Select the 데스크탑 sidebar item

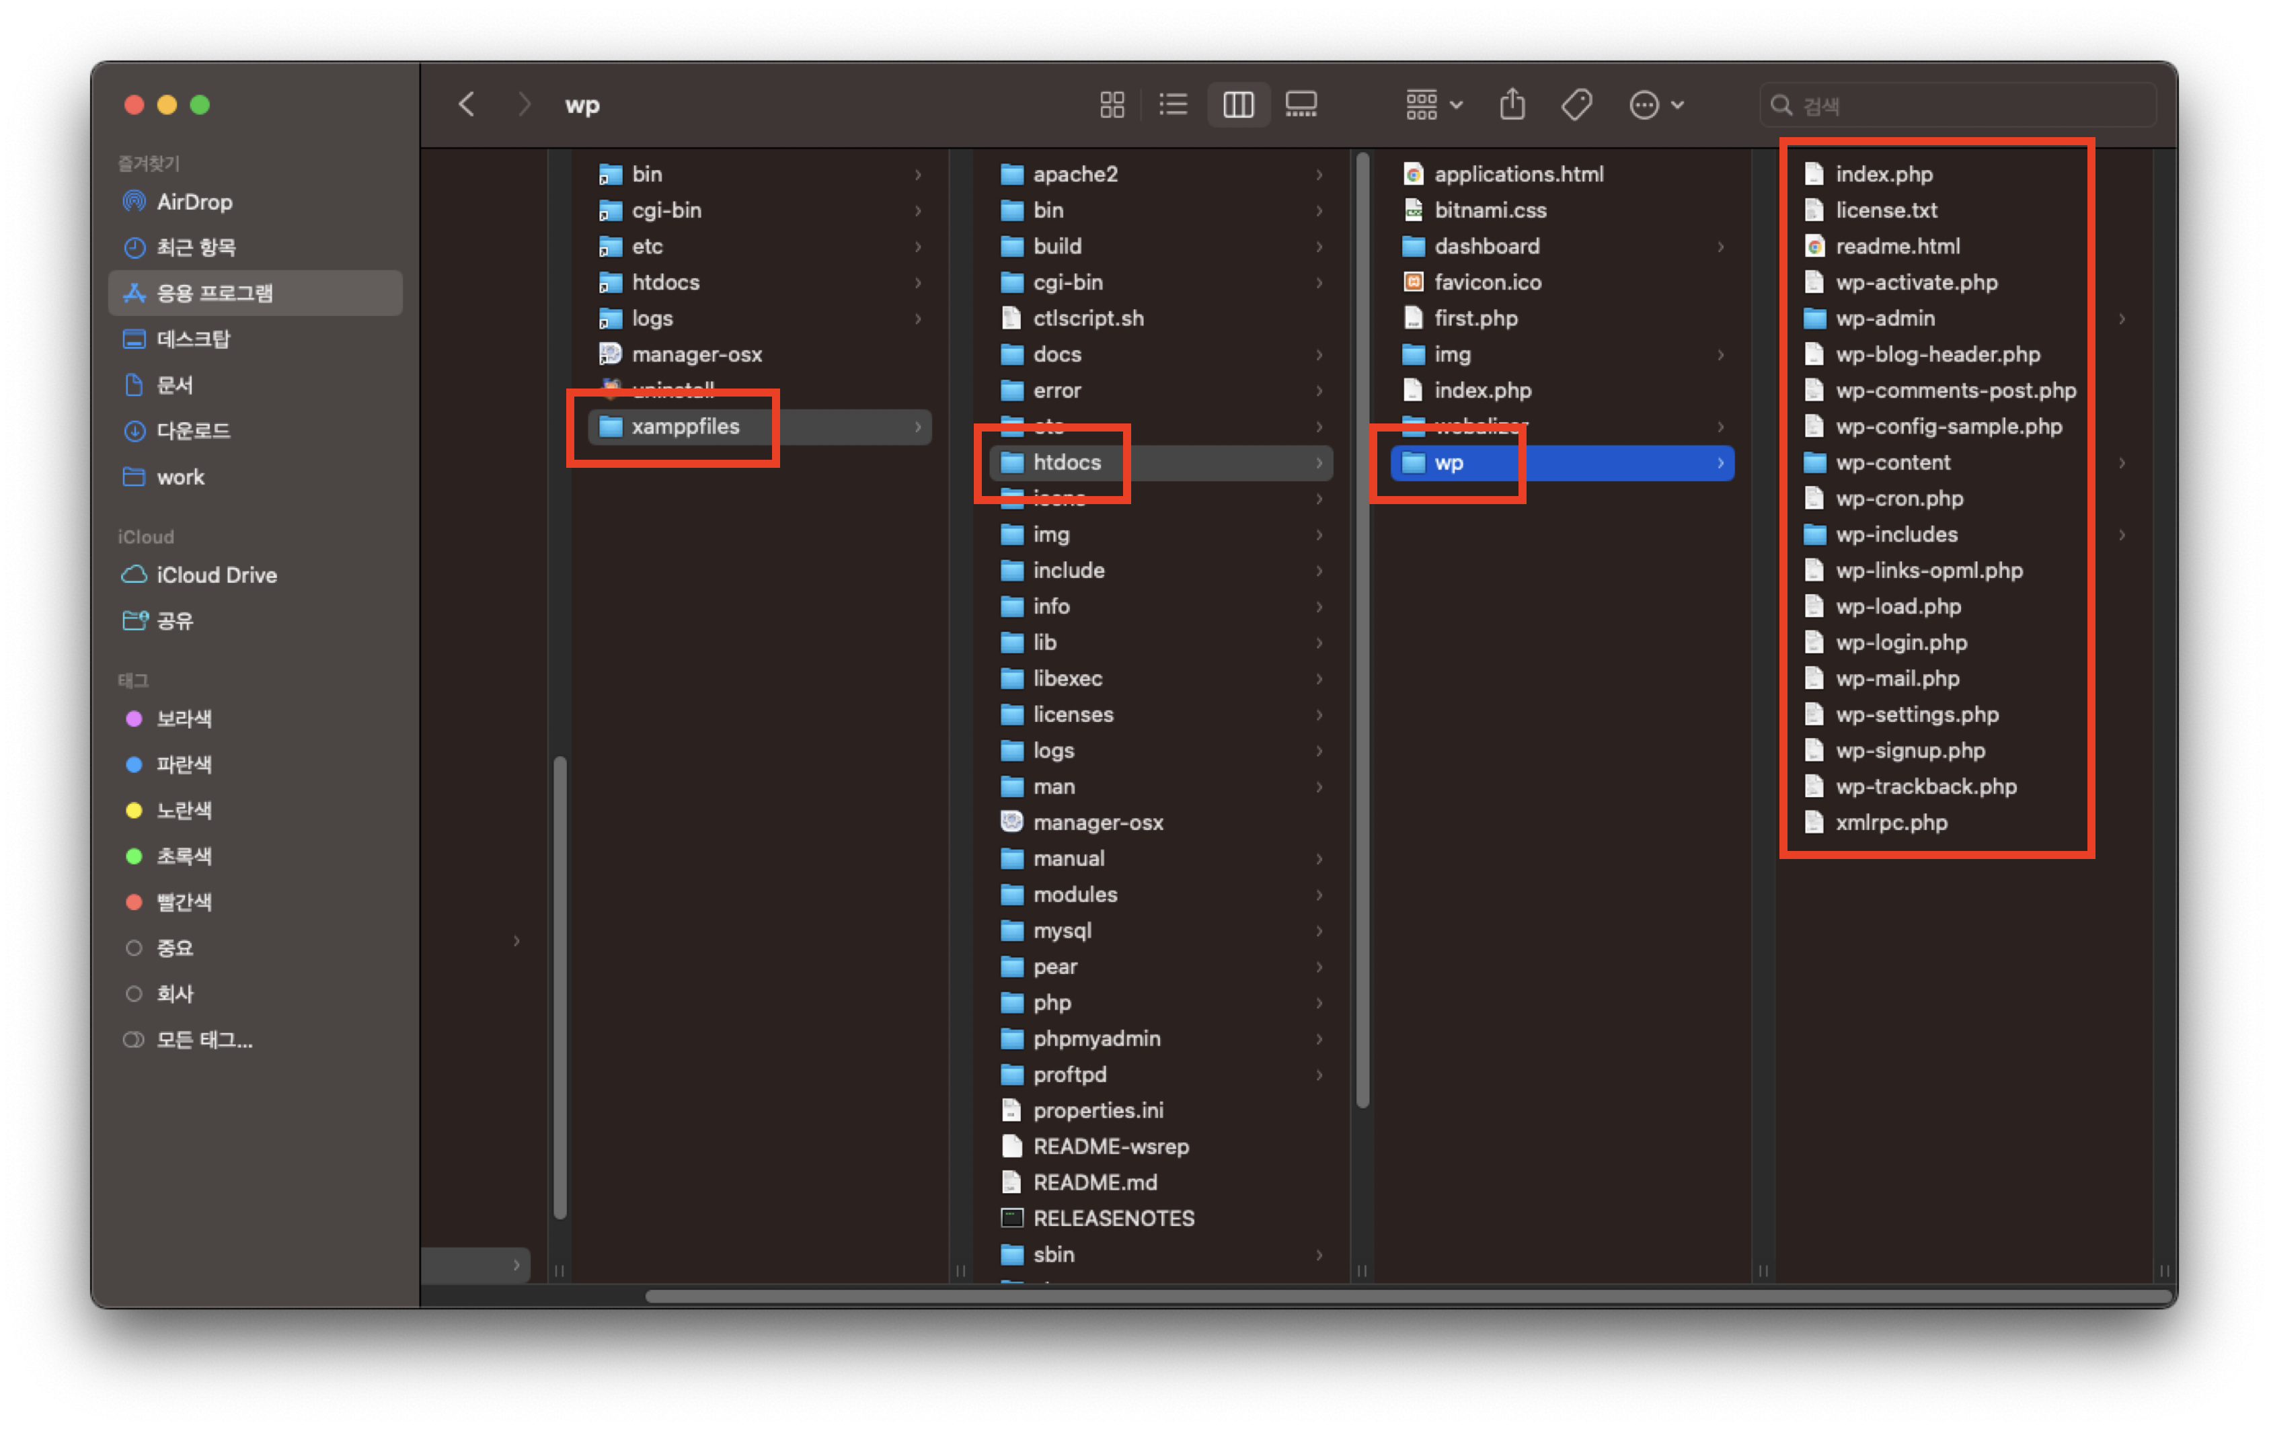[x=193, y=339]
